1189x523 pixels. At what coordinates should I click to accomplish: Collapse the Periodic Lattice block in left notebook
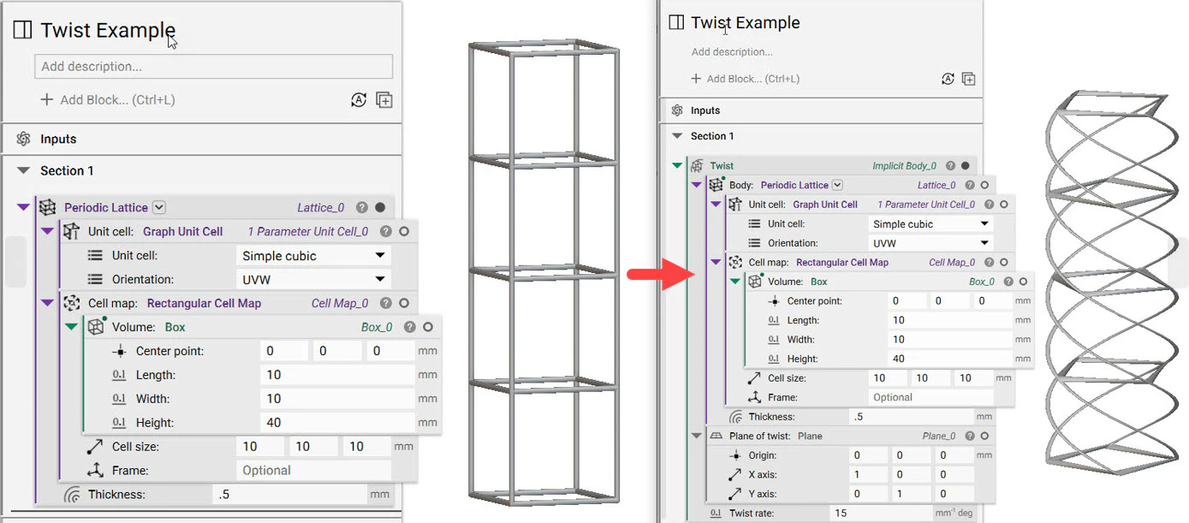click(23, 207)
